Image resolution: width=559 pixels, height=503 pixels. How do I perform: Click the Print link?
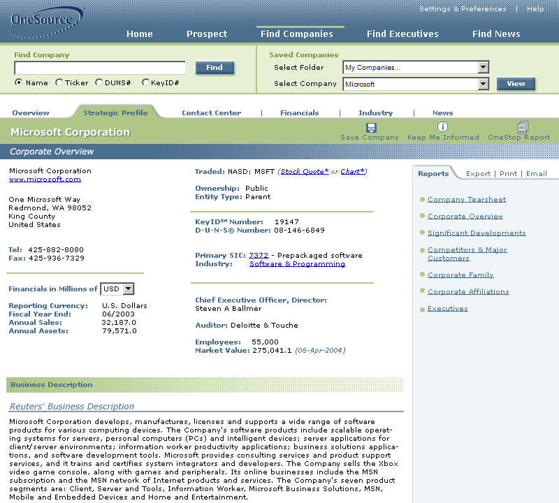[508, 174]
